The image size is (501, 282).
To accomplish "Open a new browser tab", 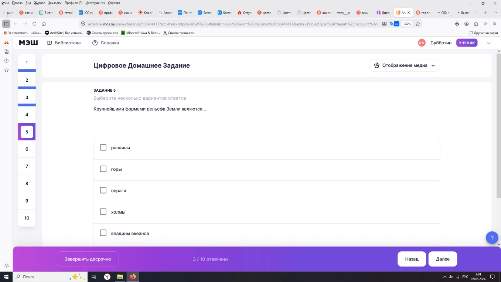I will point(485,13).
